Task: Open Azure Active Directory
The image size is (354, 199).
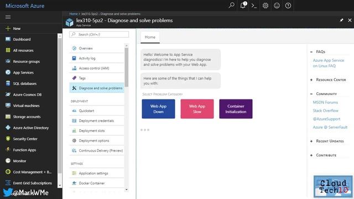Action: coord(31,128)
